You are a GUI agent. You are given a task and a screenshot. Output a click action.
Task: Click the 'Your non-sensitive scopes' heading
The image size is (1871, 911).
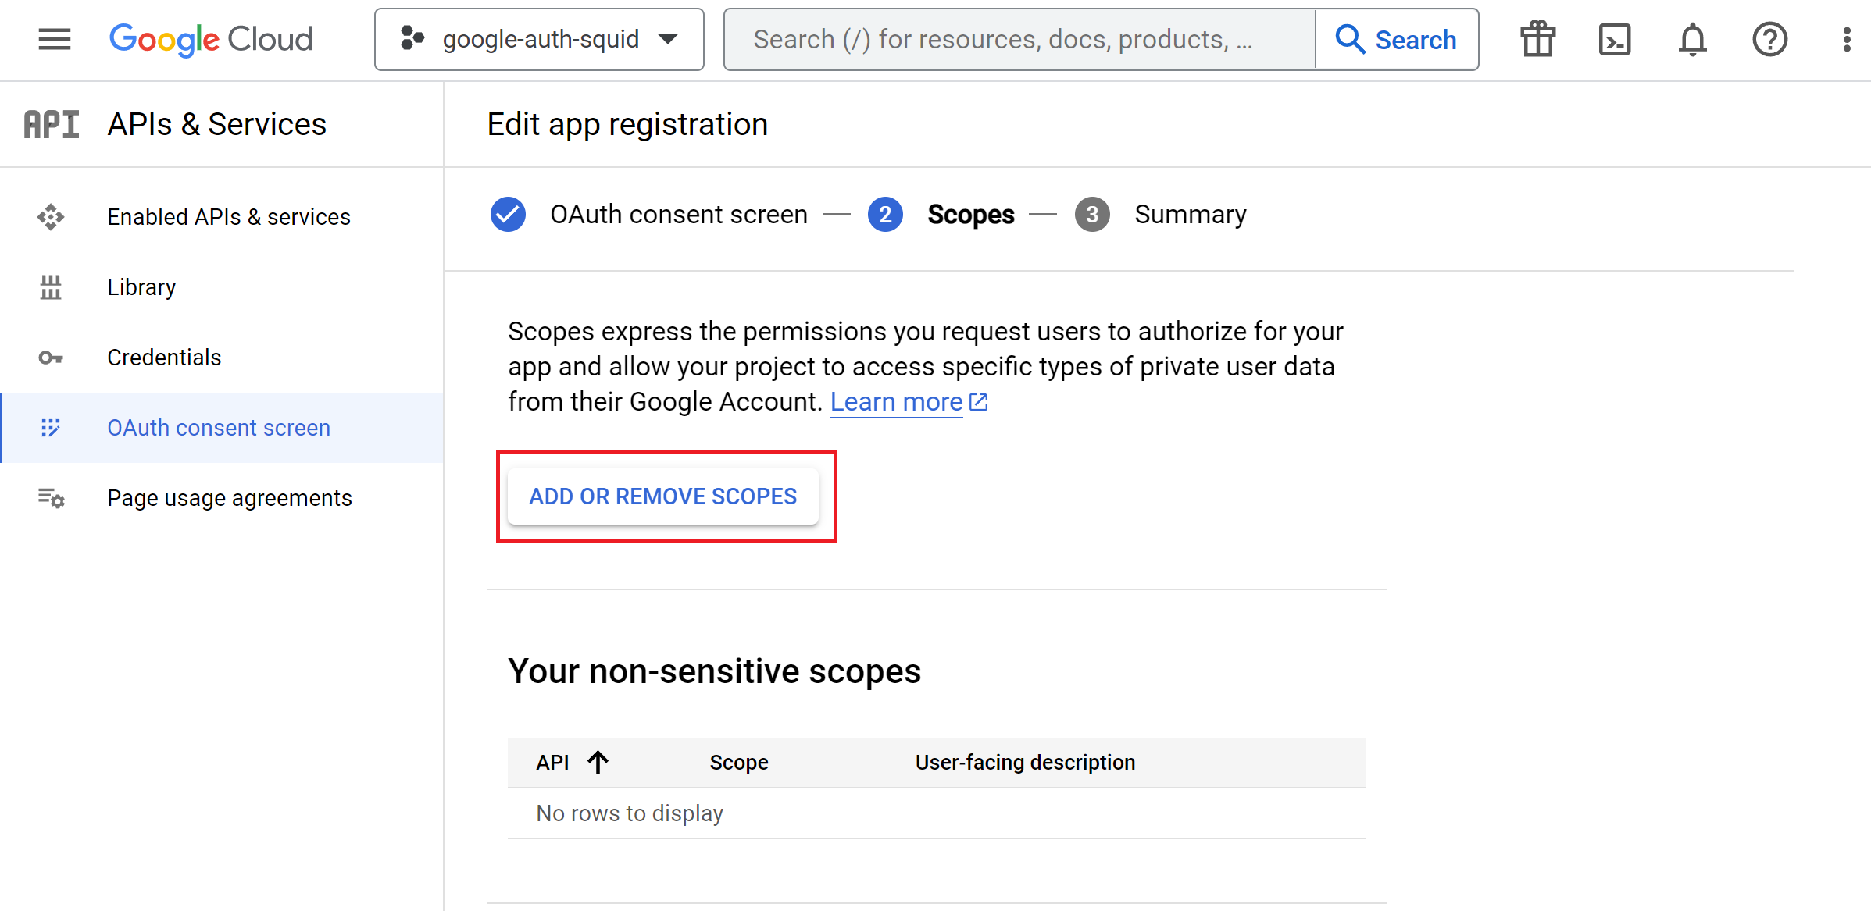click(715, 671)
